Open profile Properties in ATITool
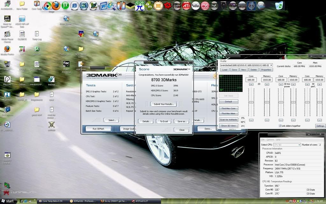This screenshot has width=326, height=204. 266,70
